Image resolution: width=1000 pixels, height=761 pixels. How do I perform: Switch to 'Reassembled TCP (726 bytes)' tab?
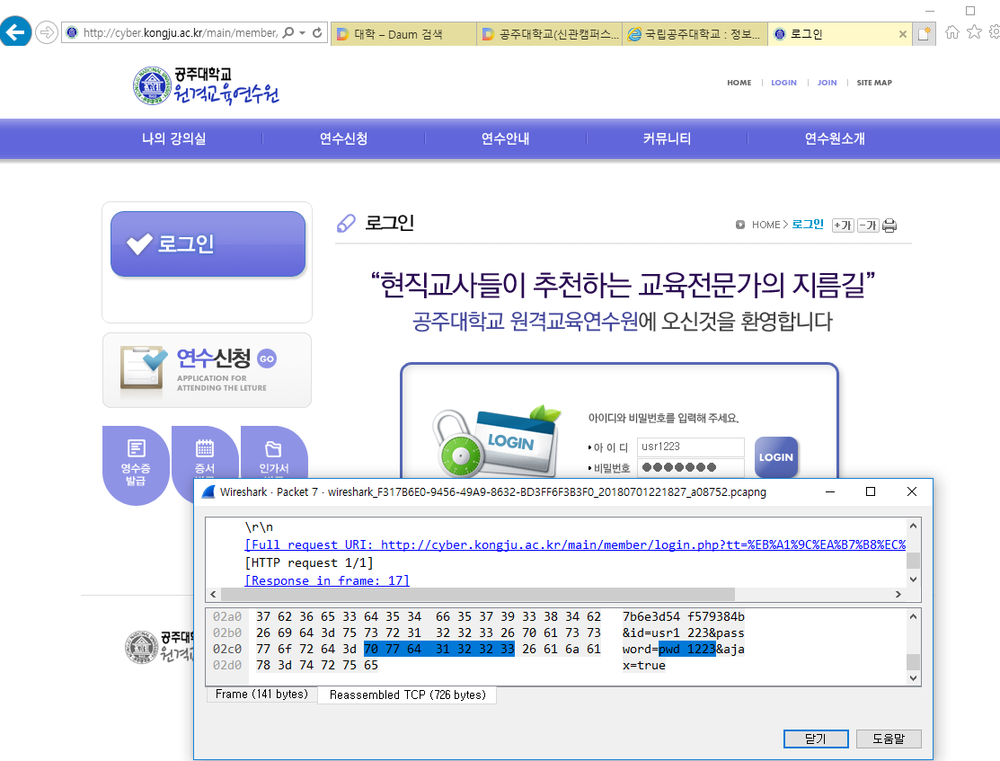point(408,695)
